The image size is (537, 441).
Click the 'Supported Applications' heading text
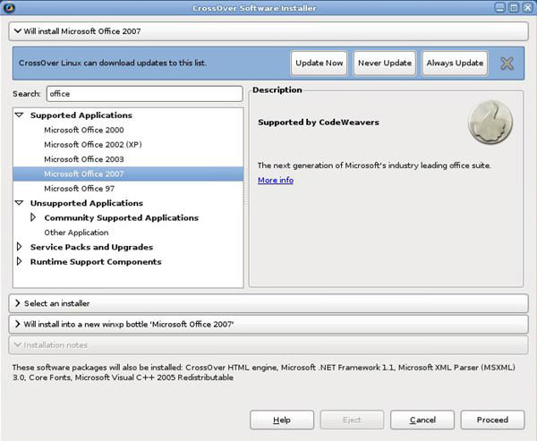tap(81, 115)
